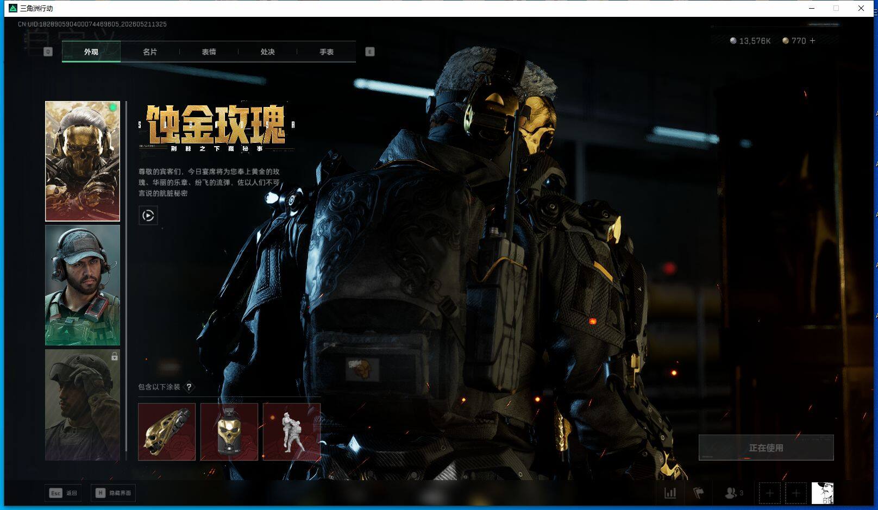Click the second empty squad slot plus

pyautogui.click(x=796, y=493)
